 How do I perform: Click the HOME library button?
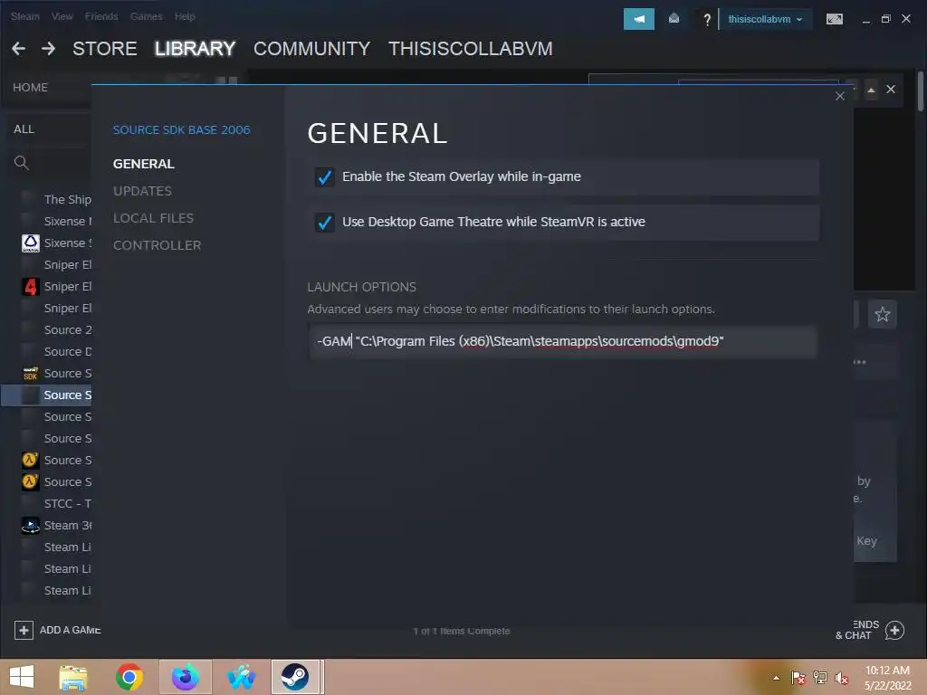pos(30,88)
